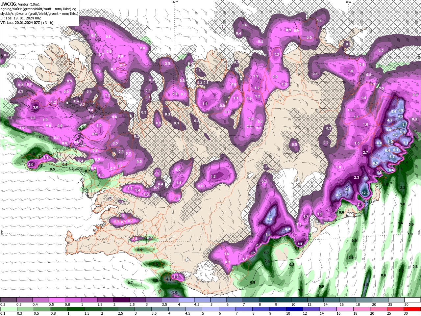This screenshot has height=316, width=421.
Task: Click the 4.4 value on the map
Action: pyautogui.click(x=366, y=178)
